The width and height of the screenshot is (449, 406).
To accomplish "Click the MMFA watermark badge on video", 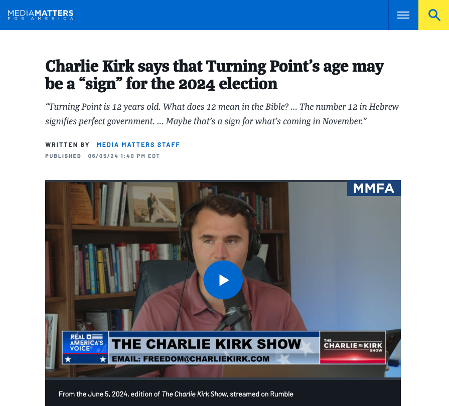I will pyautogui.click(x=374, y=188).
